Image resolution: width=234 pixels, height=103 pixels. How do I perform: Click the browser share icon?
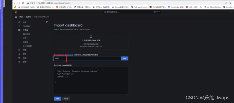tap(226, 3)
